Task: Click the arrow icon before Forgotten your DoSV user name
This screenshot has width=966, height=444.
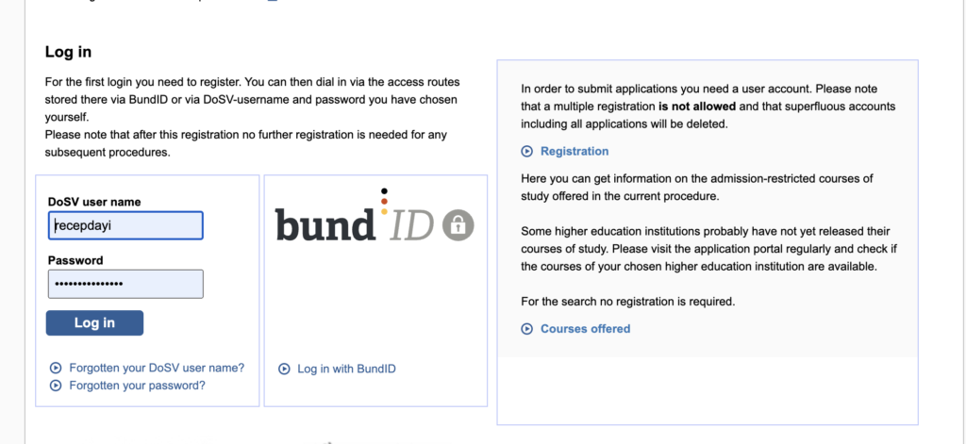Action: [x=56, y=369]
